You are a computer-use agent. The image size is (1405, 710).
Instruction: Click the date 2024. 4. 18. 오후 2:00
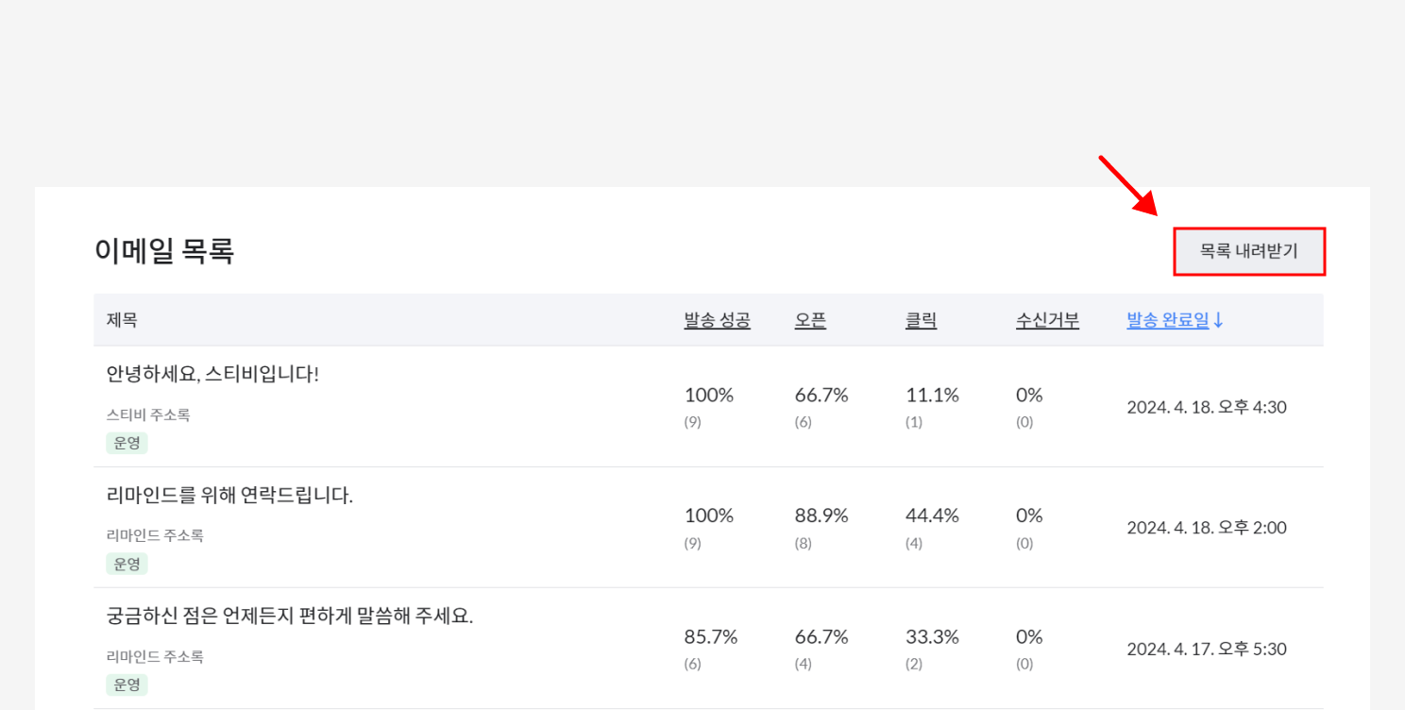(1206, 528)
